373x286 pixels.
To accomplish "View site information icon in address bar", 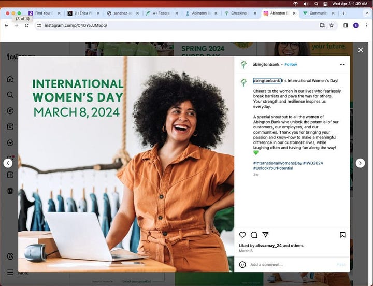I will (39, 25).
